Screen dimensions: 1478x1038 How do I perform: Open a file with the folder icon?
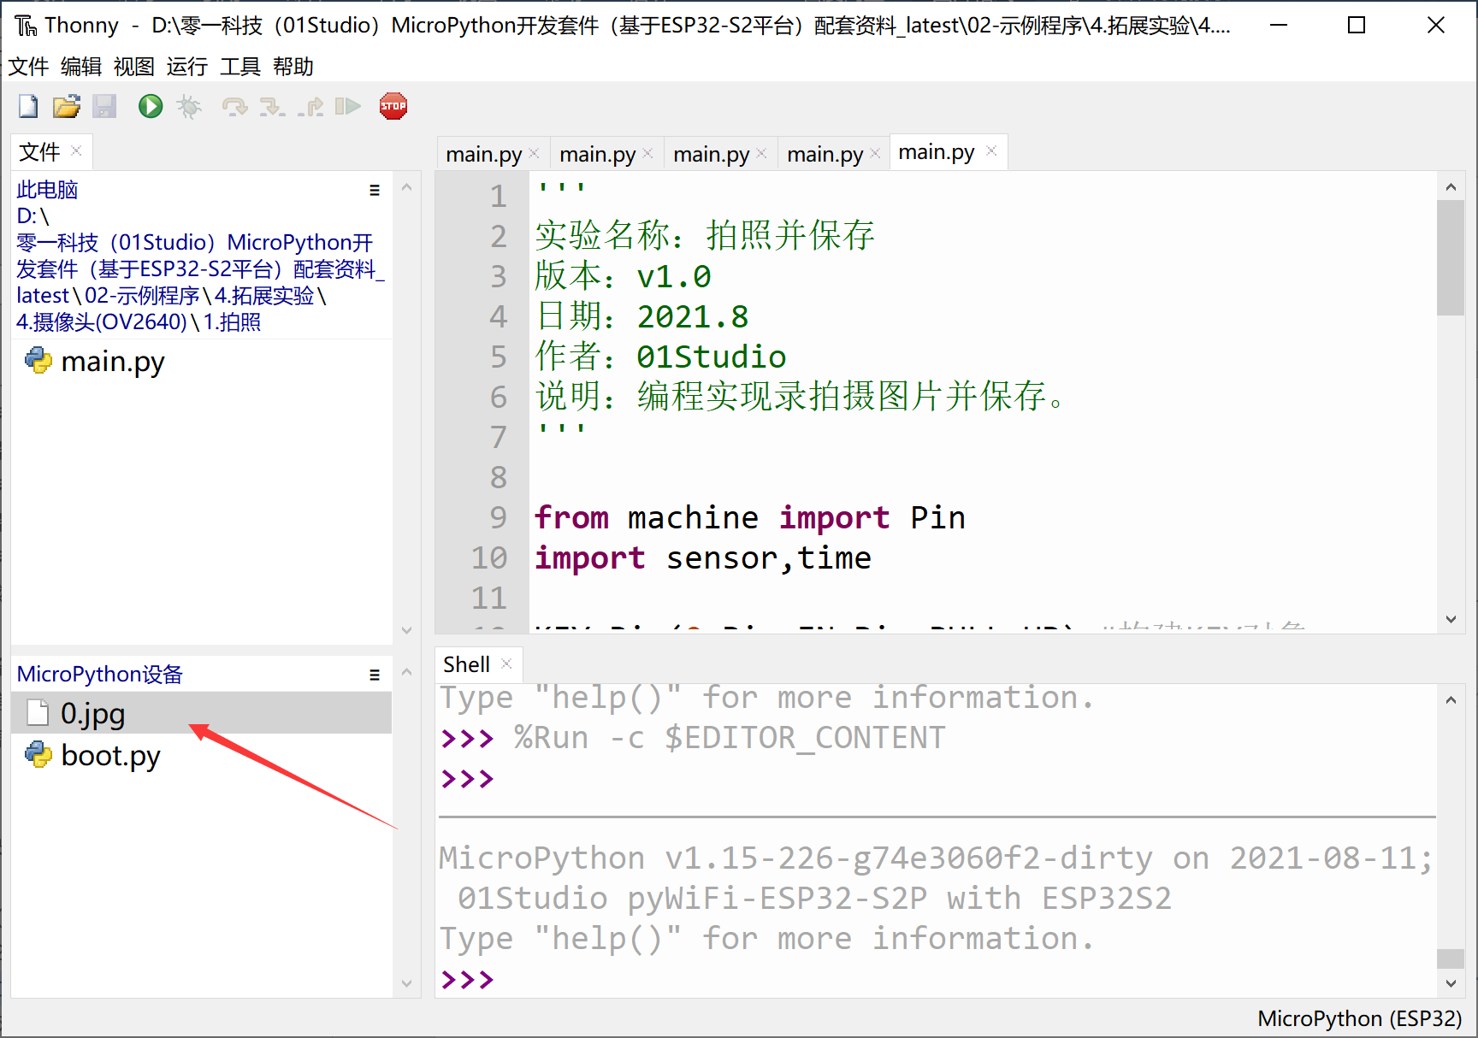(66, 107)
